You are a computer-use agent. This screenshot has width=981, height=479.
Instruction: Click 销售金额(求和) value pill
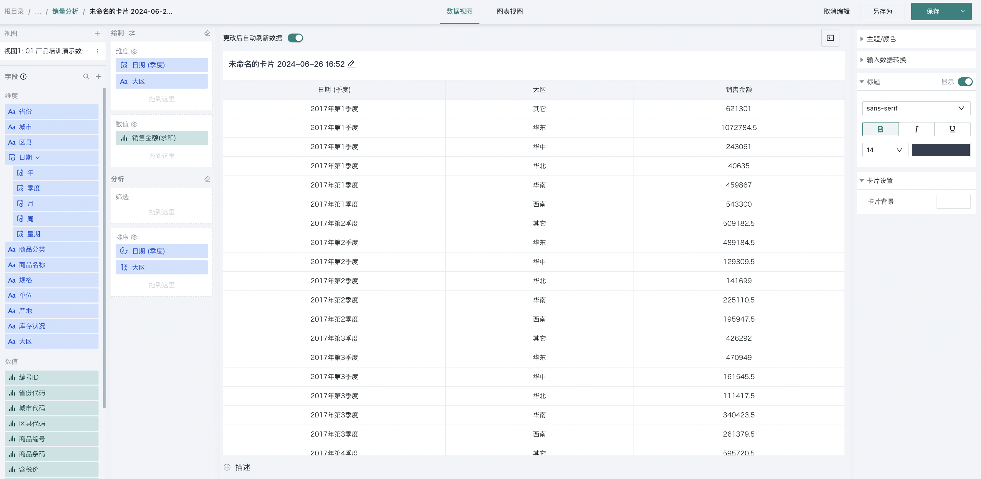point(162,138)
